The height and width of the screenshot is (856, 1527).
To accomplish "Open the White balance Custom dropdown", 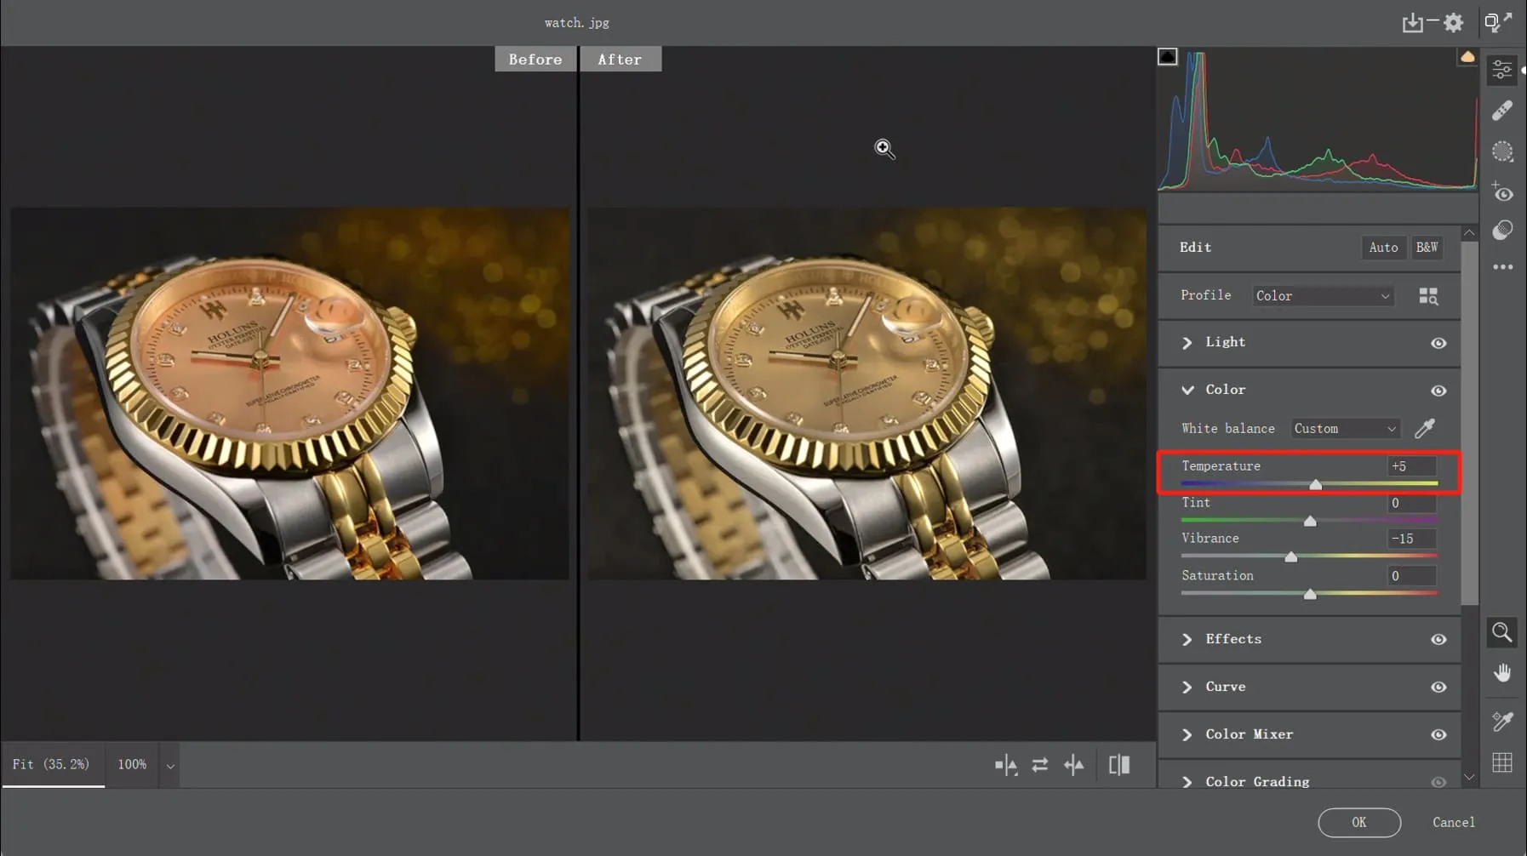I will tap(1344, 428).
